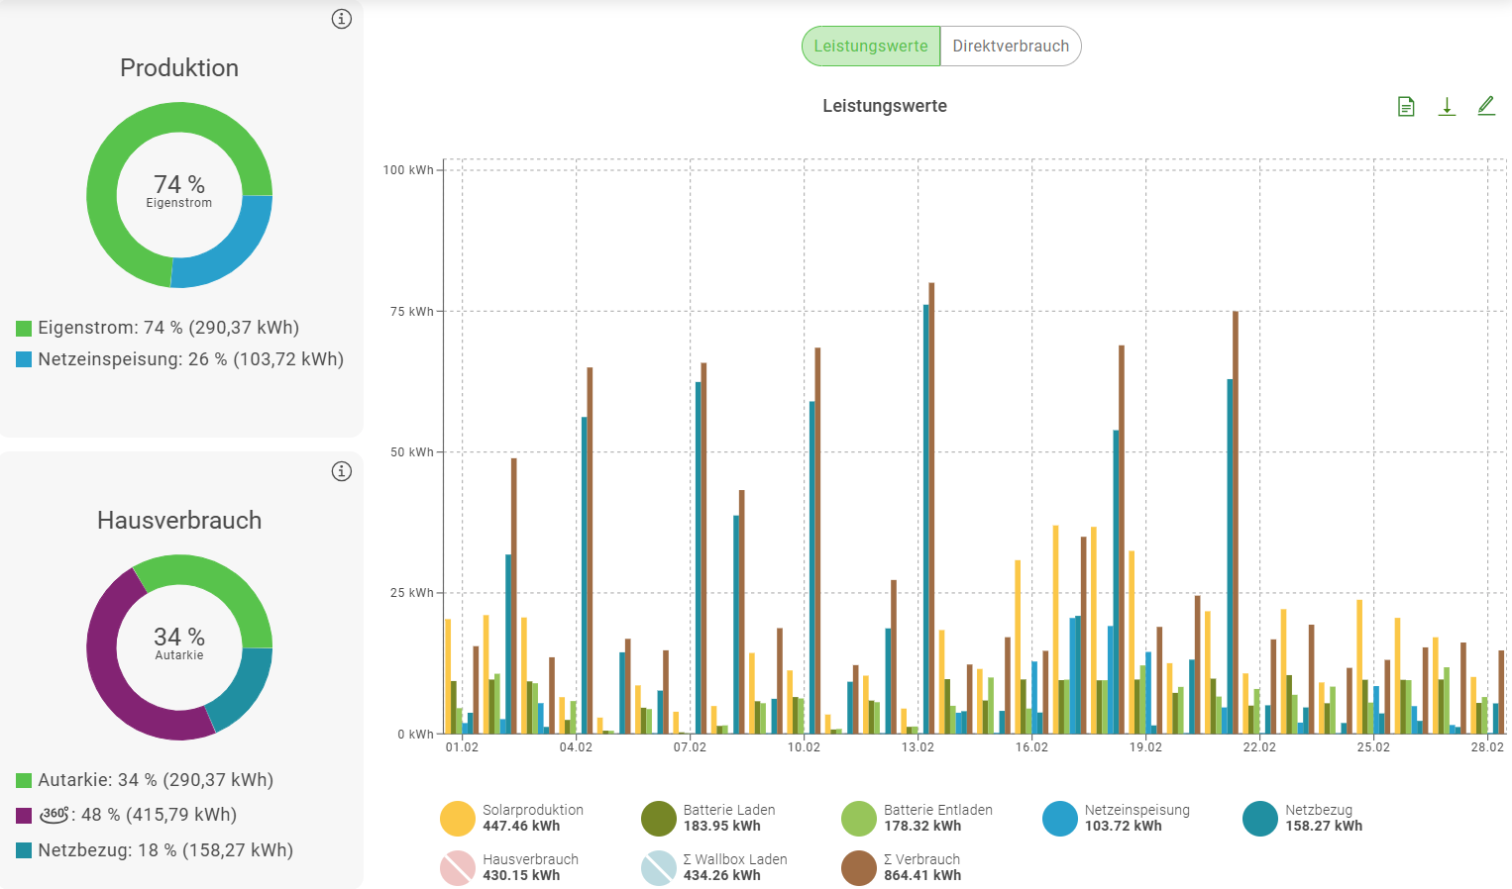Toggle the Batterie Entladen series

pos(859,819)
